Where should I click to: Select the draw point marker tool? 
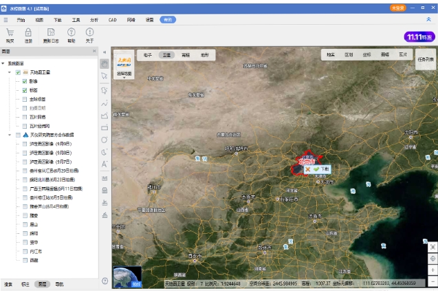coord(105,90)
